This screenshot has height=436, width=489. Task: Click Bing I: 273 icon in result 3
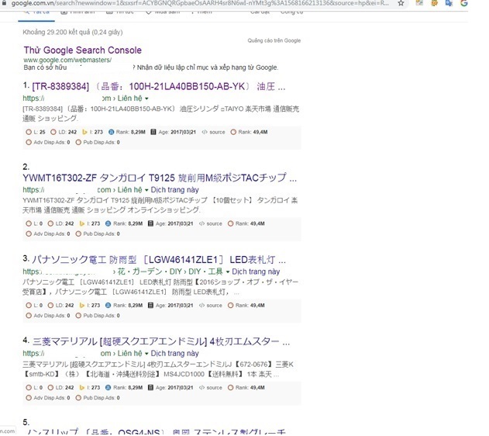pyautogui.click(x=81, y=306)
